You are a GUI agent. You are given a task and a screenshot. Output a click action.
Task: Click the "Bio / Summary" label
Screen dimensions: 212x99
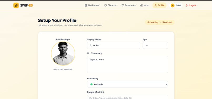tap(94, 53)
